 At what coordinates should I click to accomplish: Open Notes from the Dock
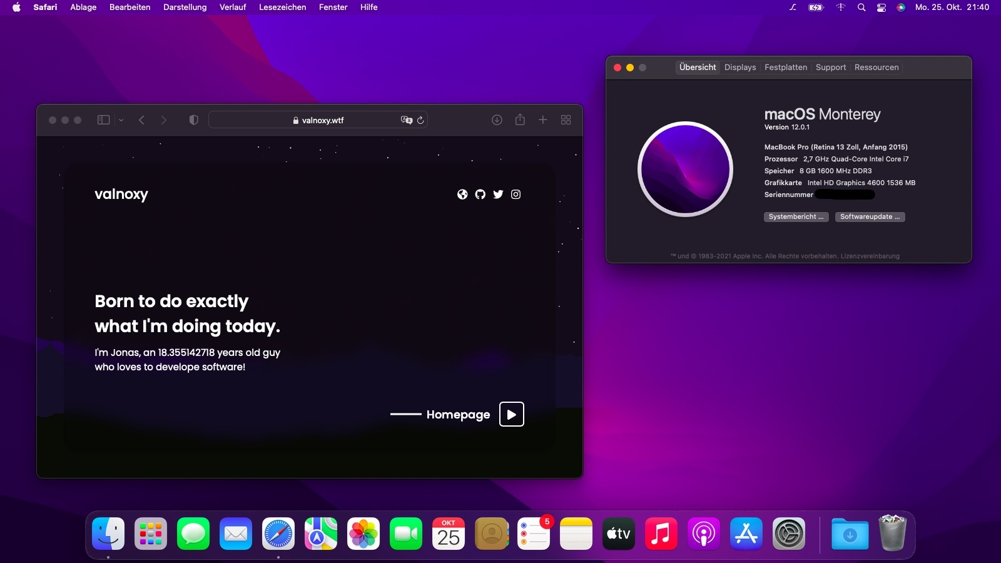(x=576, y=534)
